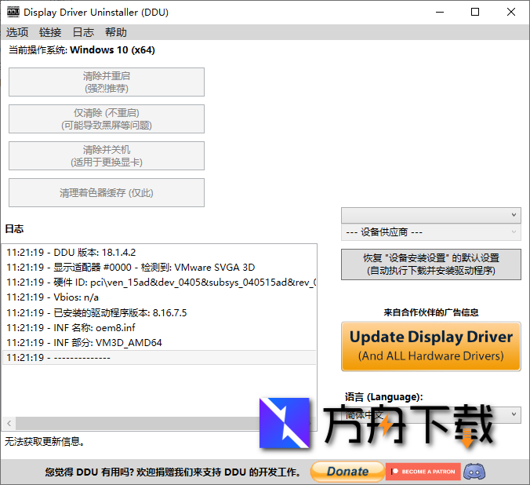Select log line 硬件 ID pci\ven_15ad

pos(159,283)
